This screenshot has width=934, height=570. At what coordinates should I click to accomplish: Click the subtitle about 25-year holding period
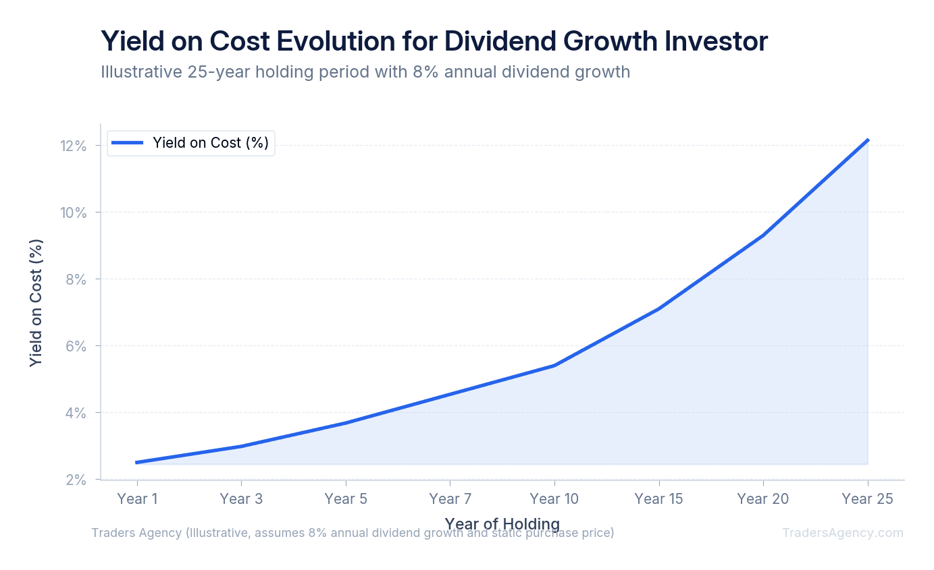[x=365, y=72]
